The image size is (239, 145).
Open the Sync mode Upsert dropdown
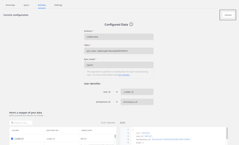coord(119,65)
